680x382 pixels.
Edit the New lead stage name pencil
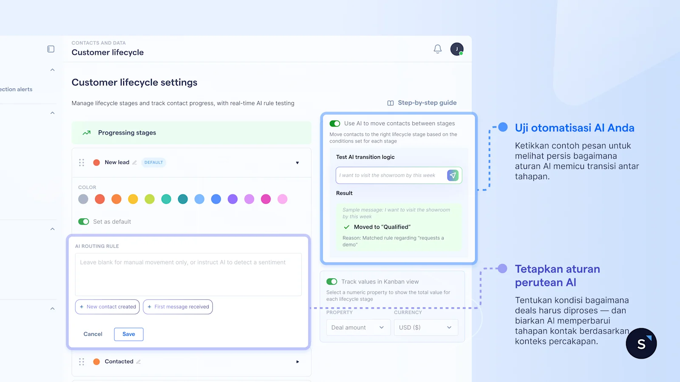coord(135,163)
